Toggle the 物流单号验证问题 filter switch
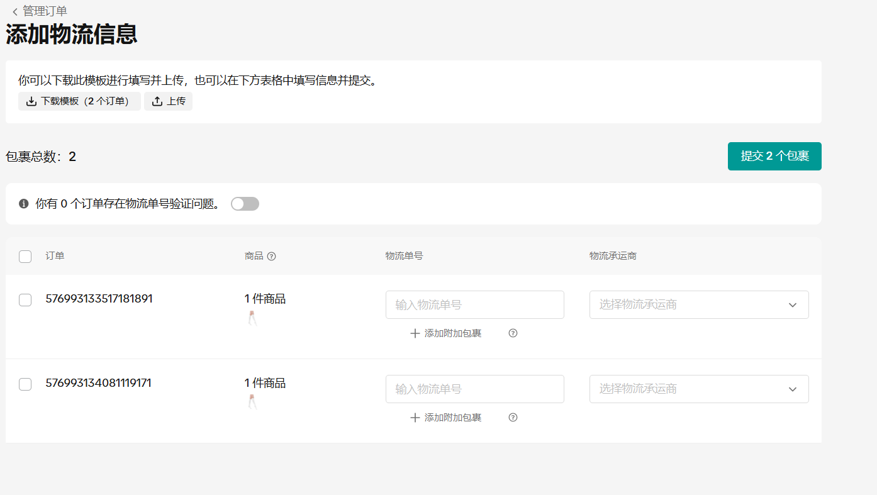The height and width of the screenshot is (495, 877). click(x=245, y=204)
